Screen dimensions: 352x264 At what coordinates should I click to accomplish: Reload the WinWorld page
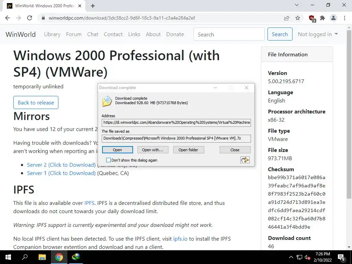pyautogui.click(x=30, y=18)
